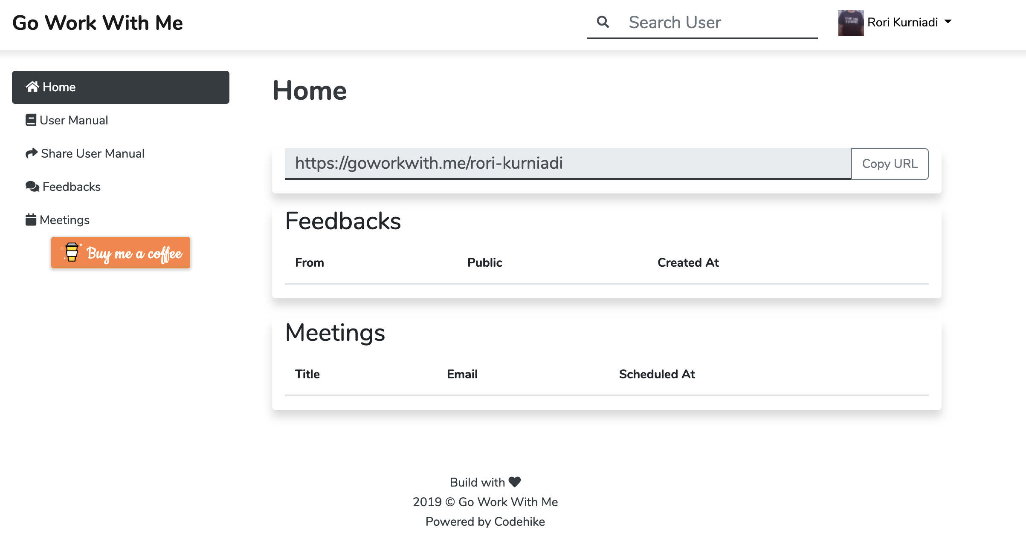Screen dimensions: 1026x559
Task: Click the share arrow icon
Action: coord(32,153)
